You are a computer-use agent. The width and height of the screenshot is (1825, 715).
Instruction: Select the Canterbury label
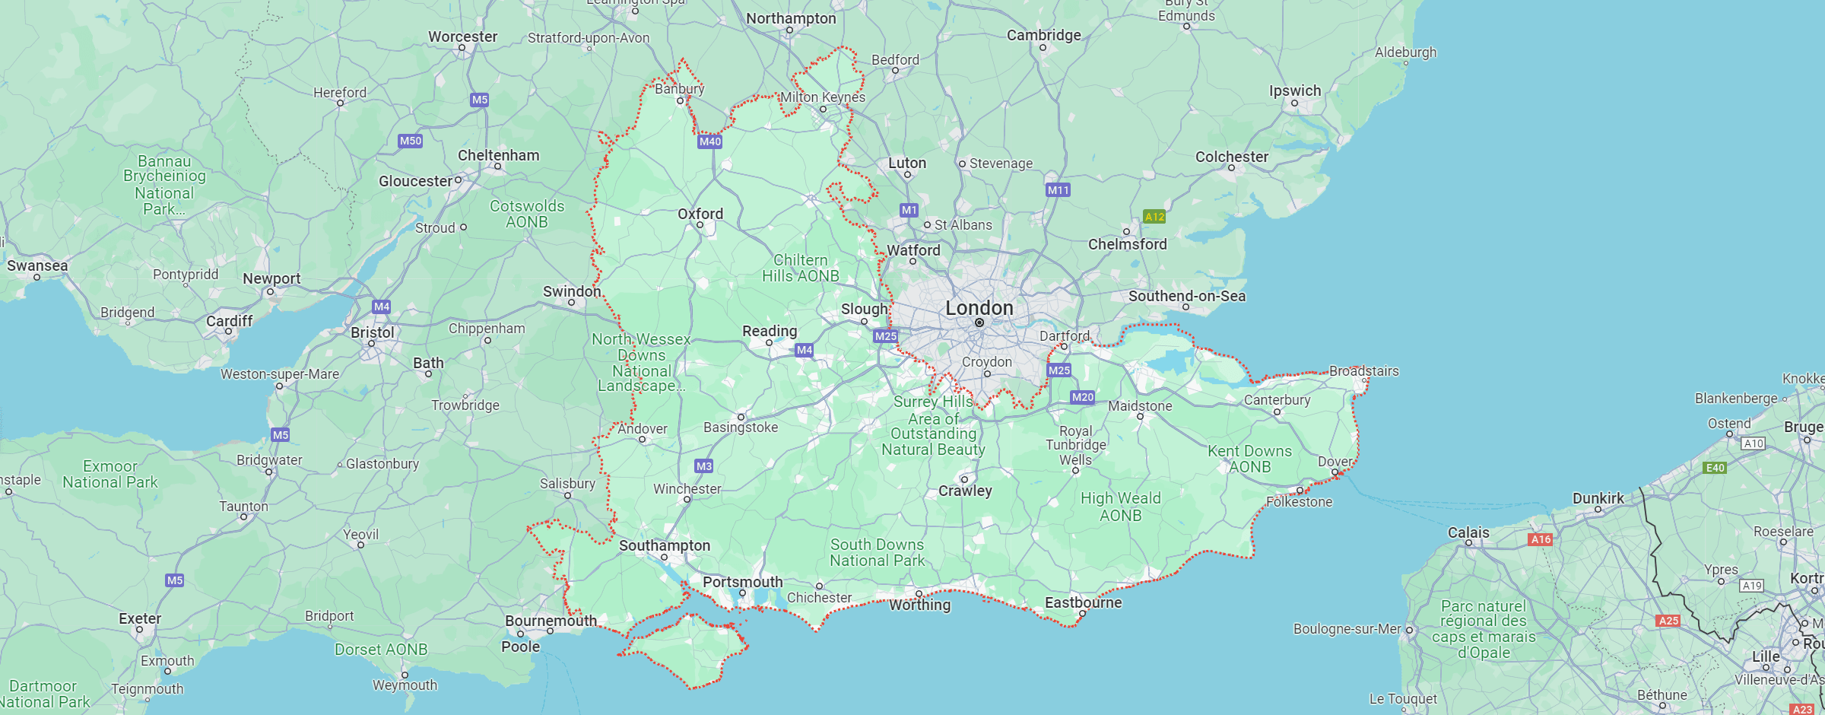coord(1277,400)
